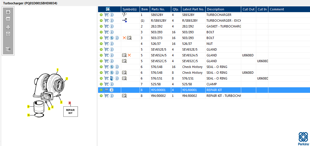Click the S icon on 576/148 quantity 16 row
This screenshot has height=146, width=310.
pos(112,67)
